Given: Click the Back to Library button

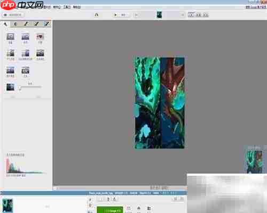Looking at the screenshot, I should click(x=13, y=15).
